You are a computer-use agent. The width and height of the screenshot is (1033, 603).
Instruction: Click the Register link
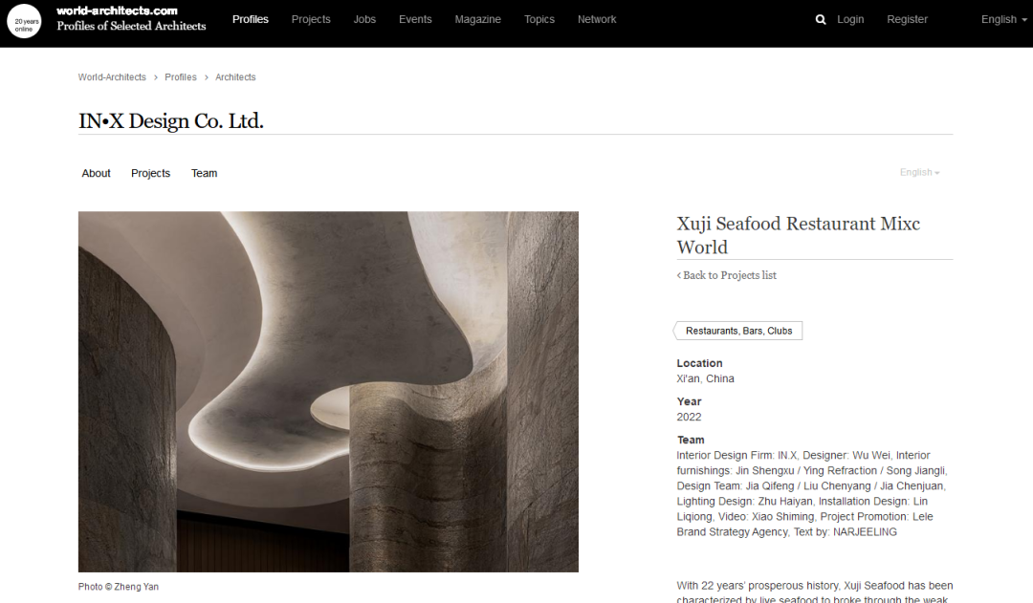pyautogui.click(x=907, y=19)
